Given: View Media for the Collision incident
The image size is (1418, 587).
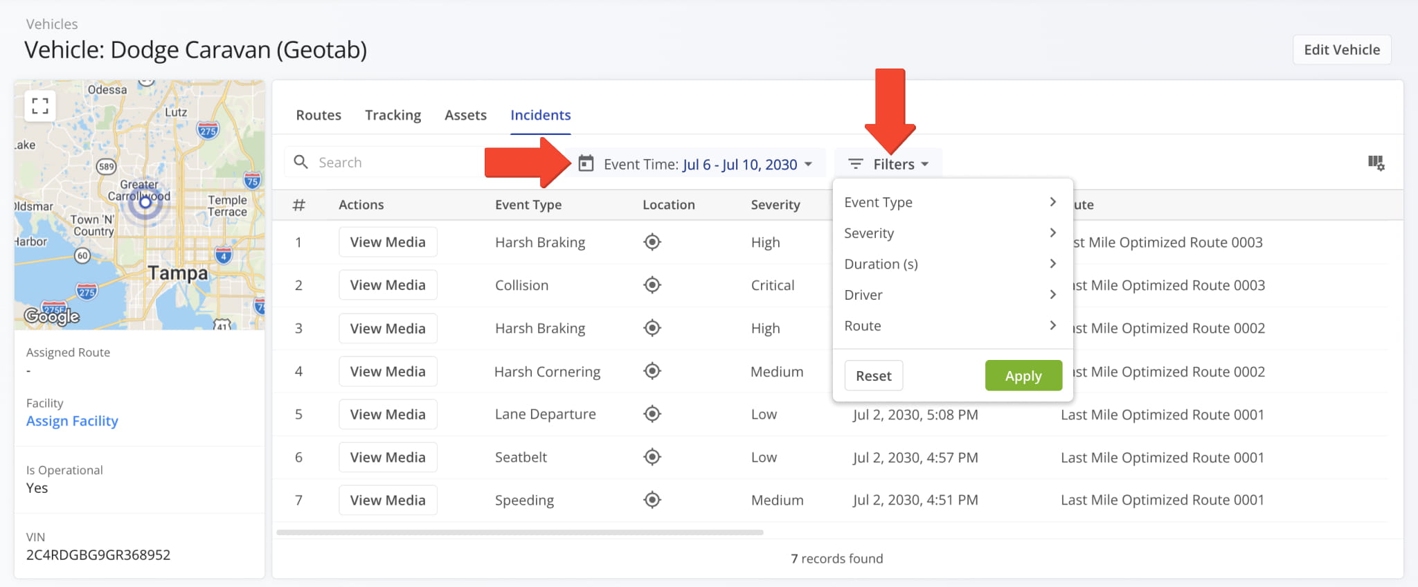Looking at the screenshot, I should click(x=388, y=285).
